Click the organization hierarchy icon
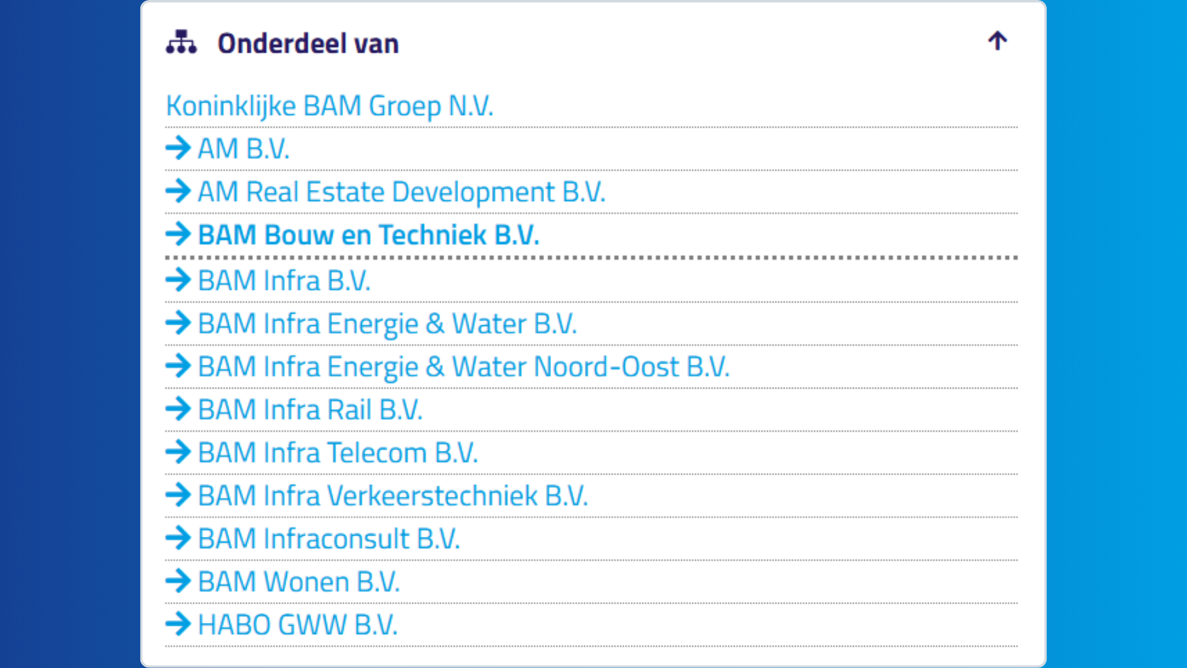 tap(181, 42)
